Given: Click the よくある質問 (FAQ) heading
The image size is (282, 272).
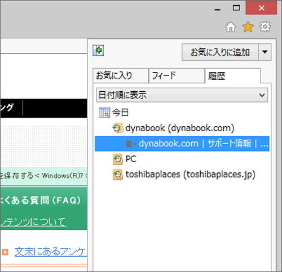Looking at the screenshot, I should [x=40, y=200].
